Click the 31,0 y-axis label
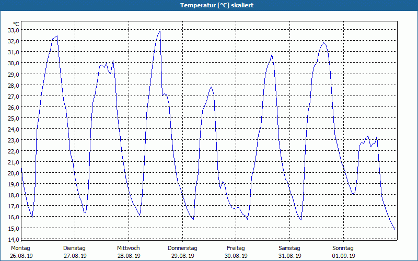 (14, 52)
